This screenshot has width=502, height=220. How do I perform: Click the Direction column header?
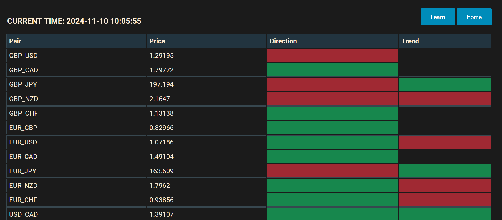click(283, 41)
